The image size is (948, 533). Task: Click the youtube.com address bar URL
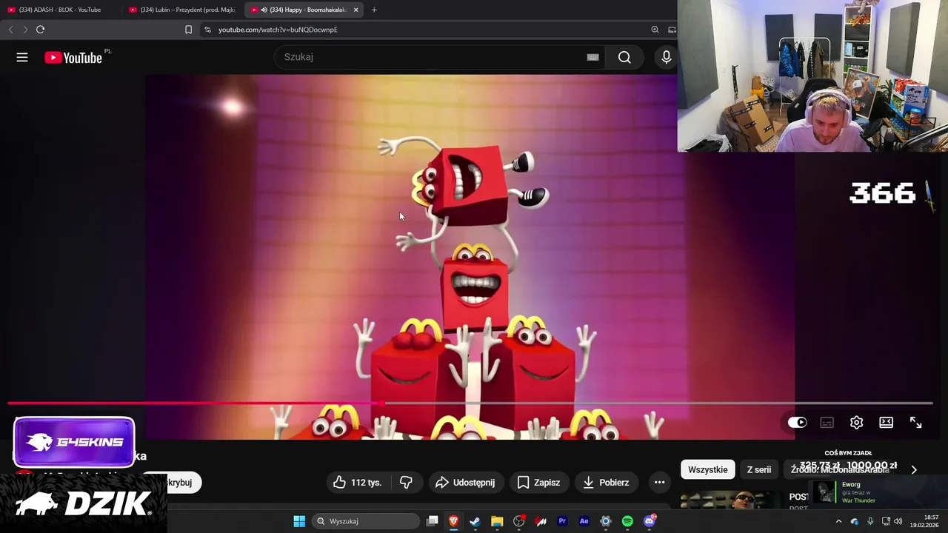pyautogui.click(x=278, y=30)
